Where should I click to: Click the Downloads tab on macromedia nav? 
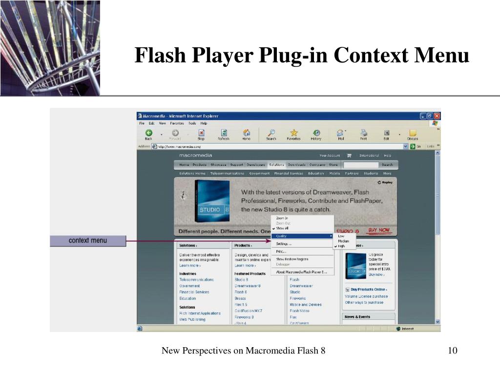296,165
